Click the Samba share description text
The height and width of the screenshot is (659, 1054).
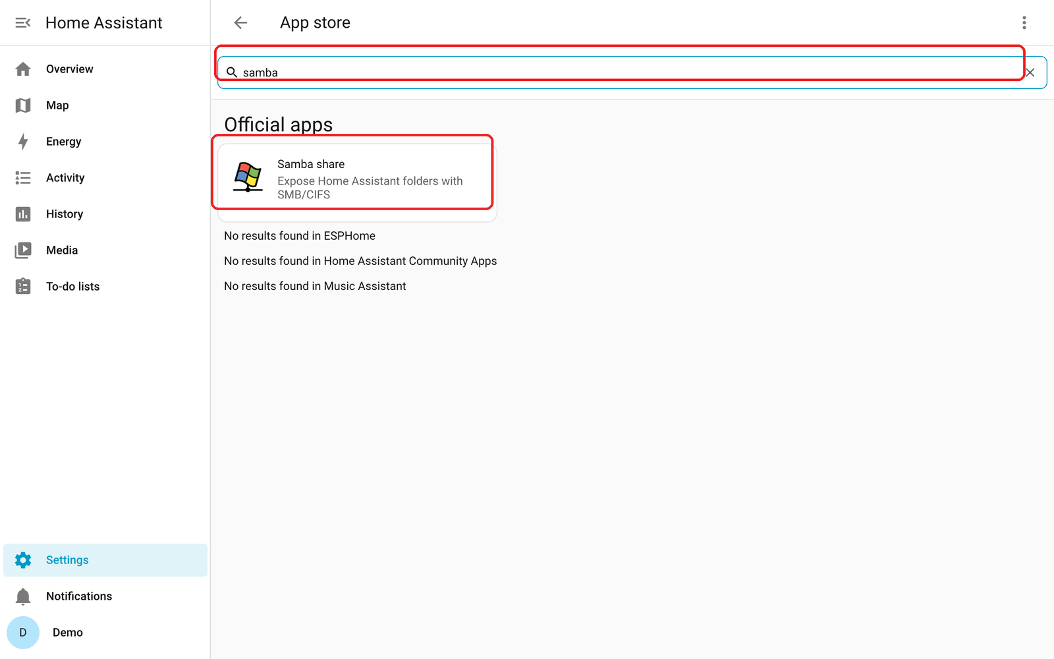tap(370, 188)
